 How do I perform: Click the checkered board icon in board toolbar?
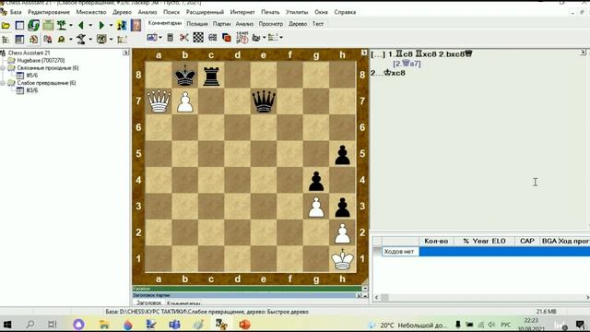198,37
